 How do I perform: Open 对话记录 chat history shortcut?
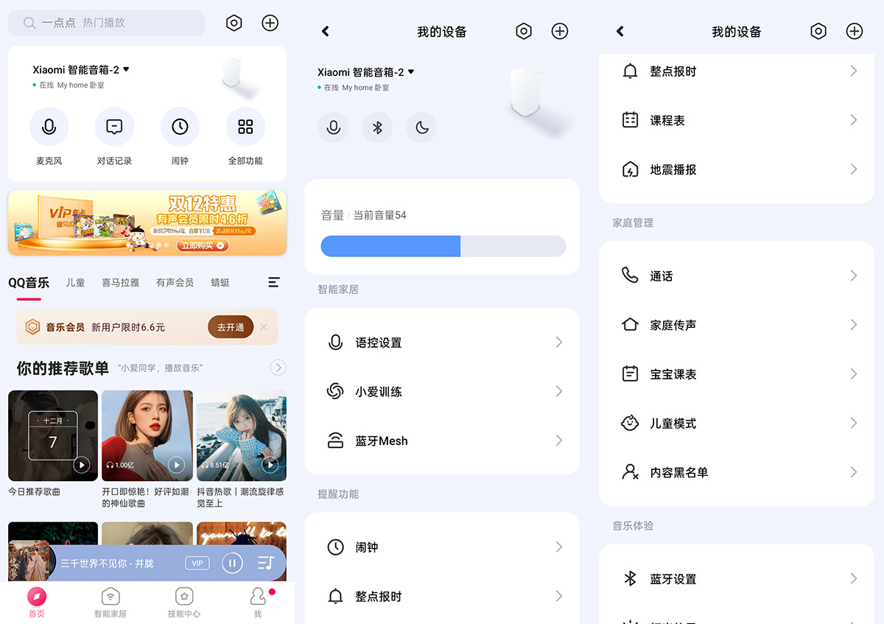click(x=114, y=127)
